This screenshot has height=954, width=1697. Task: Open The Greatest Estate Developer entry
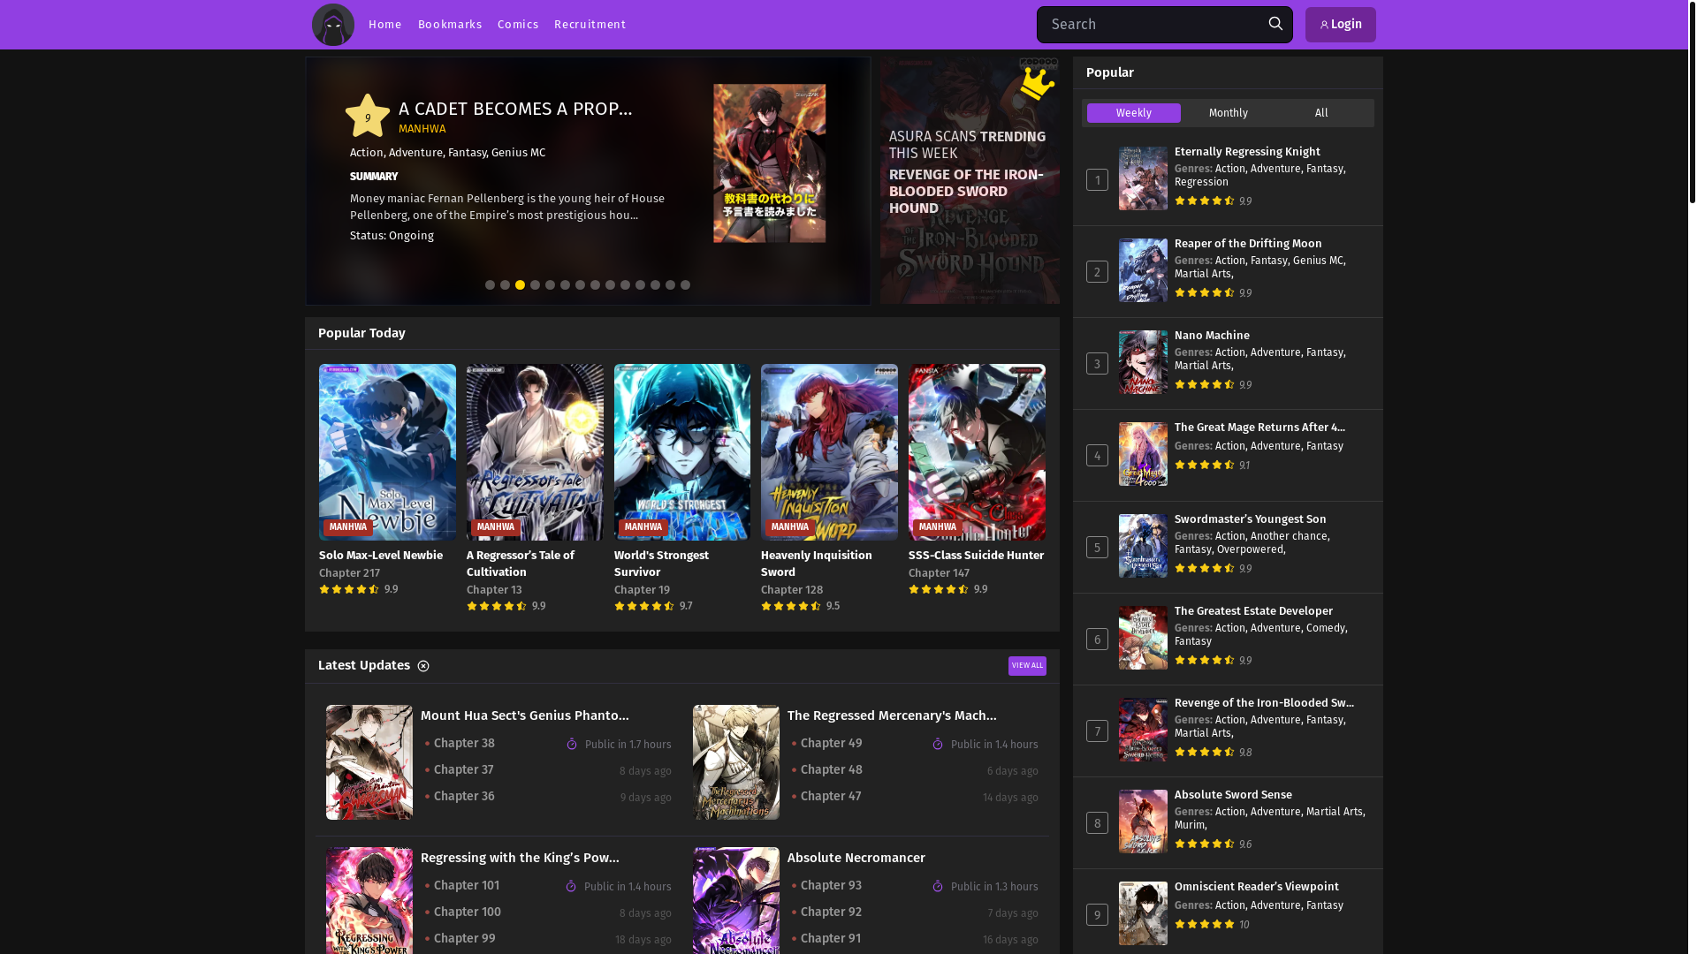click(1253, 611)
